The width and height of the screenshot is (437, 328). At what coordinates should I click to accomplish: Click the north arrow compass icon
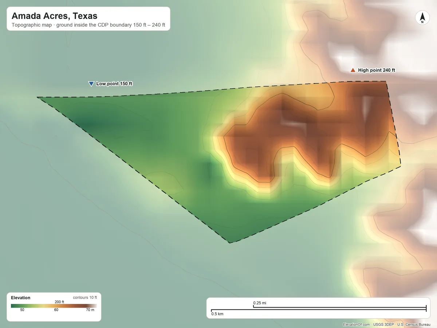tap(422, 18)
